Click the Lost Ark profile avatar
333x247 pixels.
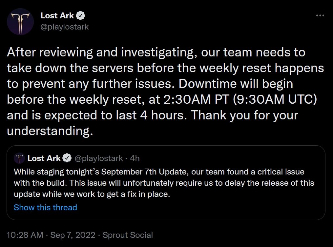tap(20, 22)
